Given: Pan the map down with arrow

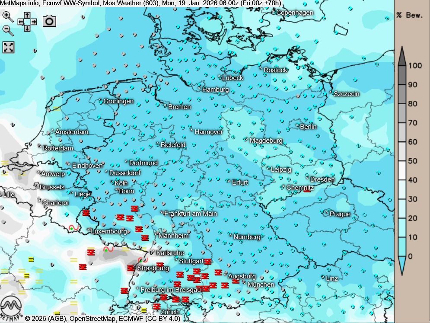Looking at the screenshot, I should 27,28.
